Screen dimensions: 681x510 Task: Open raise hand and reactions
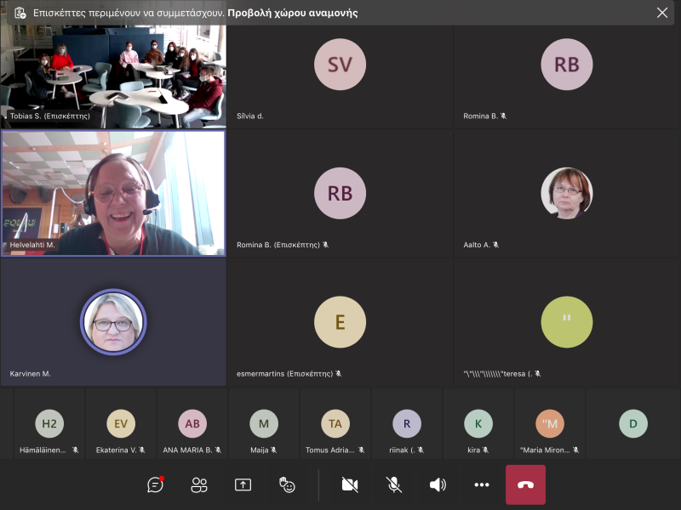click(287, 484)
